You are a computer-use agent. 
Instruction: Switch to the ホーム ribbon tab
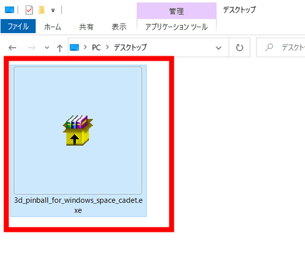(52, 27)
